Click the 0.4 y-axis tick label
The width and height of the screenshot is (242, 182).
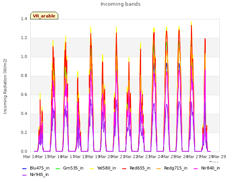pos(24,114)
